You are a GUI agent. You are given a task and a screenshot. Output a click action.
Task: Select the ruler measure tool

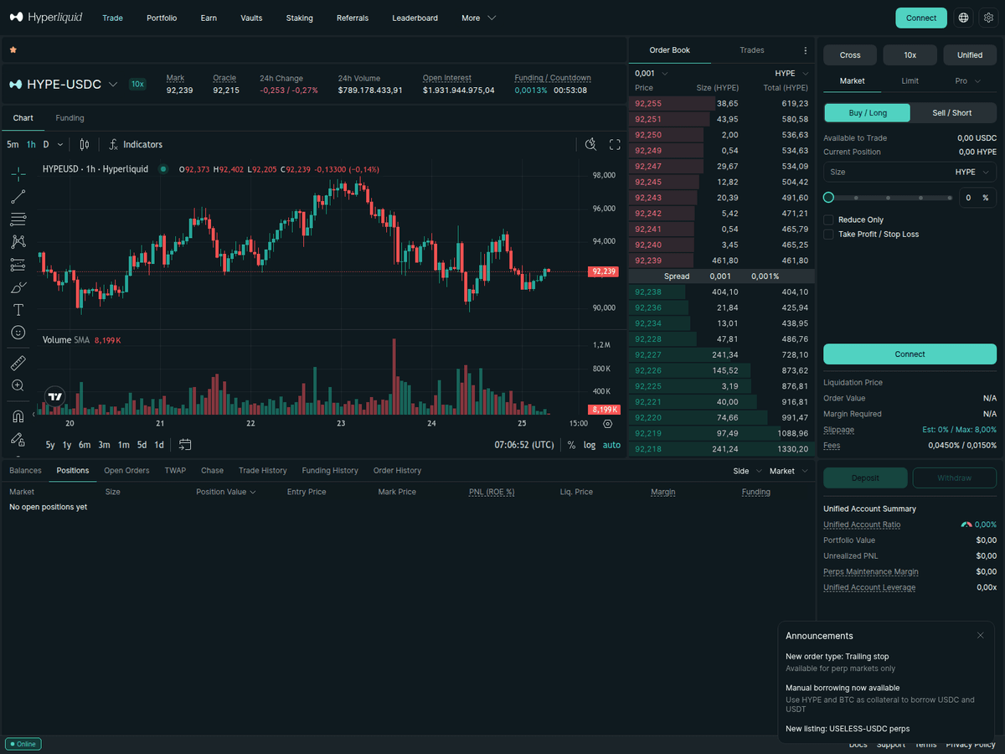pos(18,363)
